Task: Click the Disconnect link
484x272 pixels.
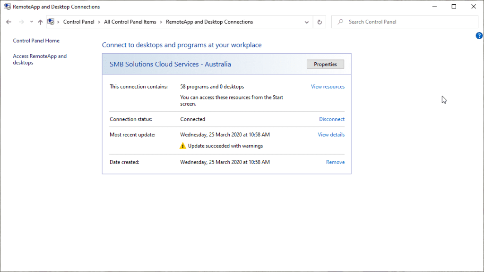Action: point(332,119)
